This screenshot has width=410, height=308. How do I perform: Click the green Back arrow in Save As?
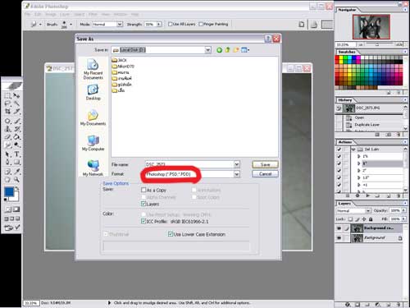219,50
